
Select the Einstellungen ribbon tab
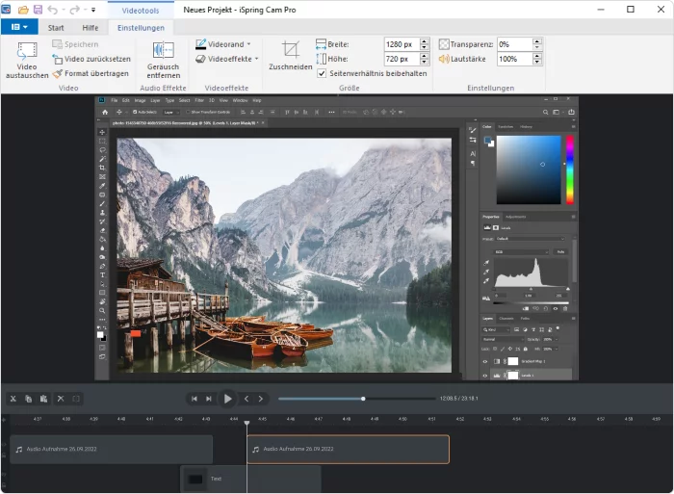coord(141,28)
